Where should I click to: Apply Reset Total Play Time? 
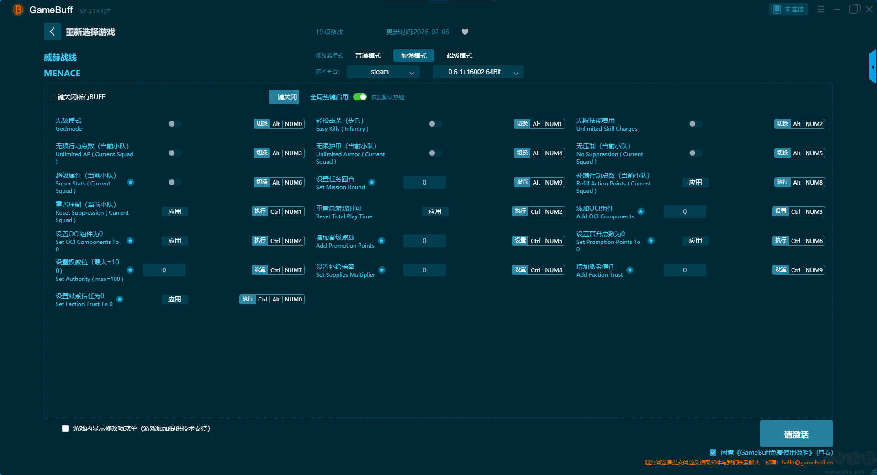435,211
